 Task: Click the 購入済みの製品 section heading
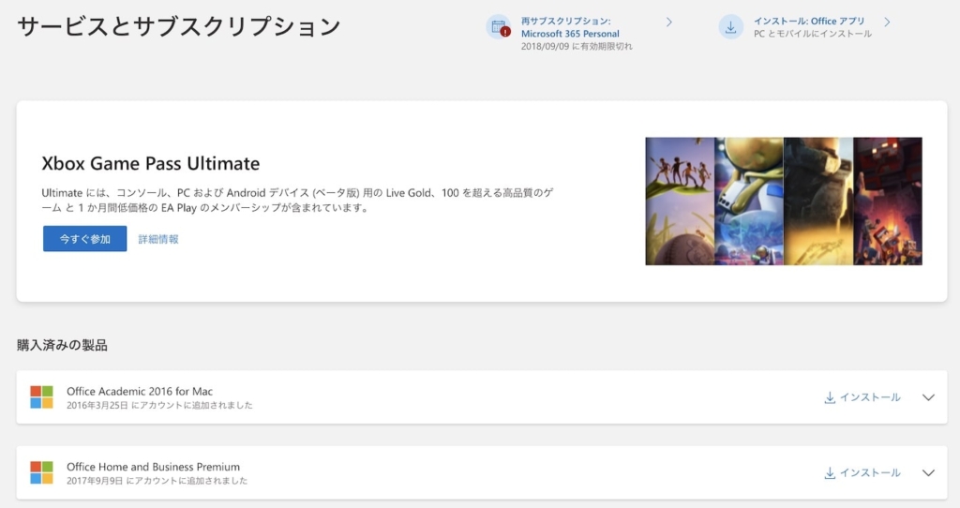pyautogui.click(x=62, y=345)
